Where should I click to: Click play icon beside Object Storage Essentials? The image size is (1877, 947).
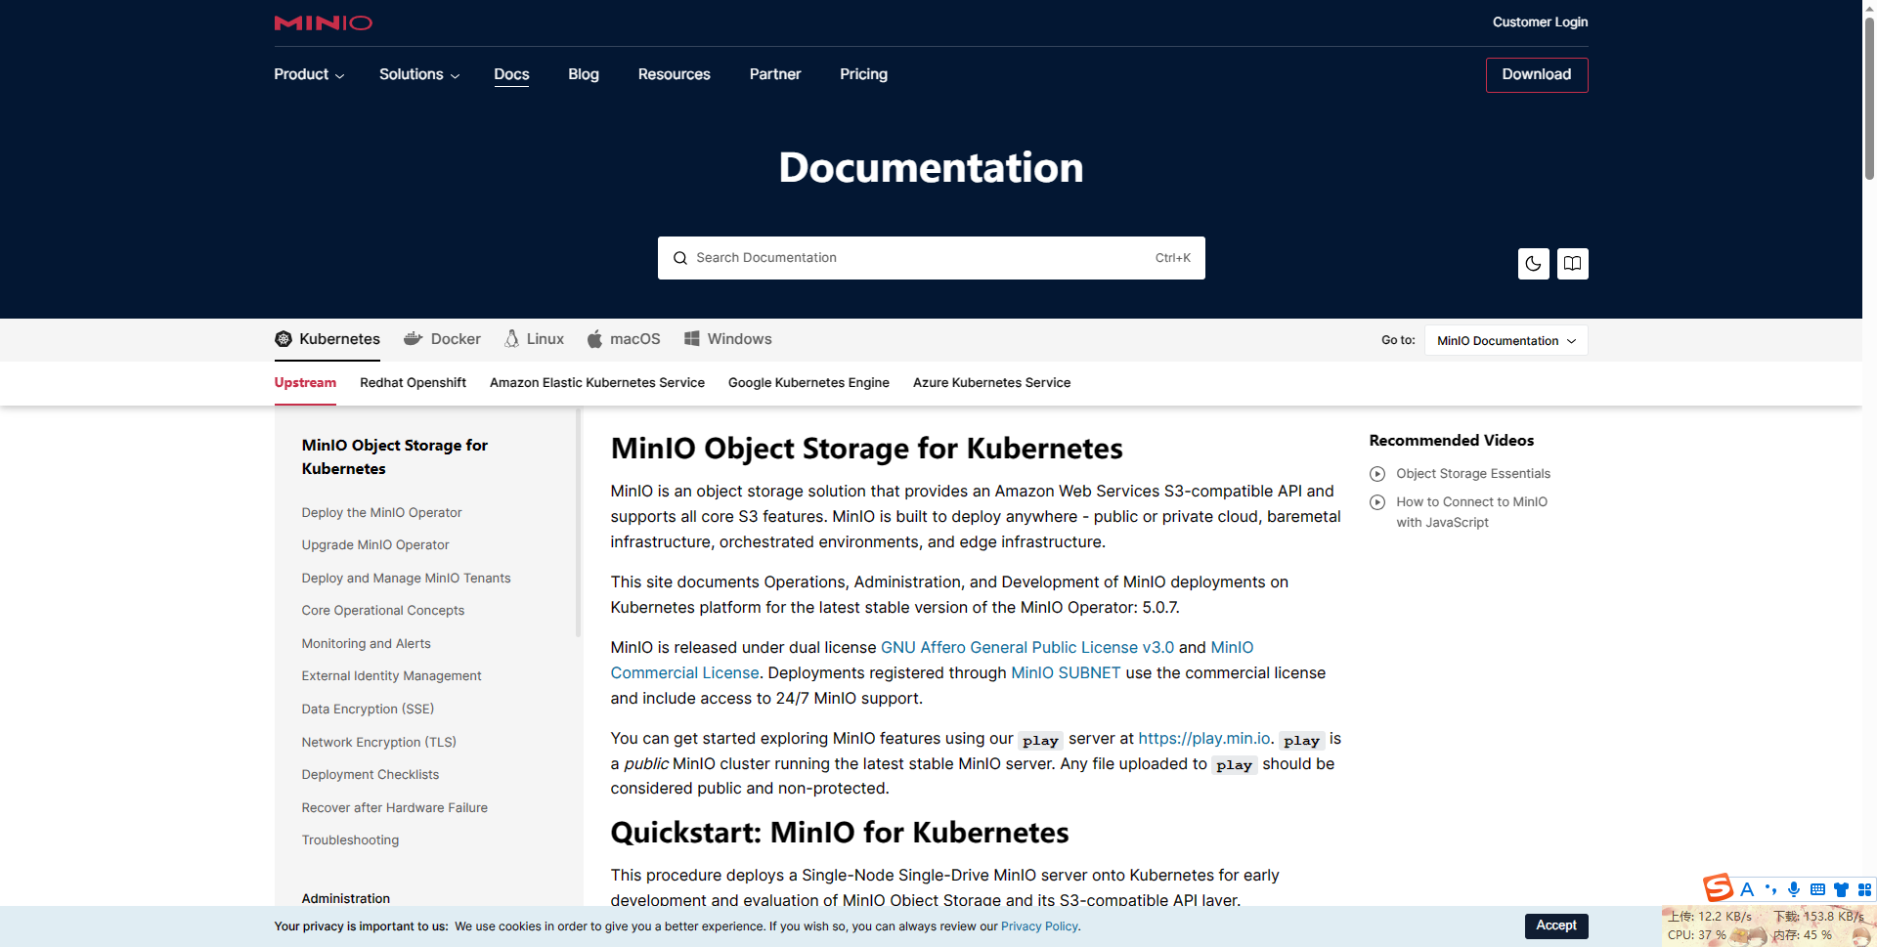(x=1377, y=474)
